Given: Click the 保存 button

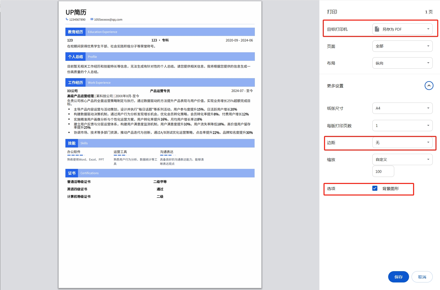Looking at the screenshot, I should pos(398,277).
